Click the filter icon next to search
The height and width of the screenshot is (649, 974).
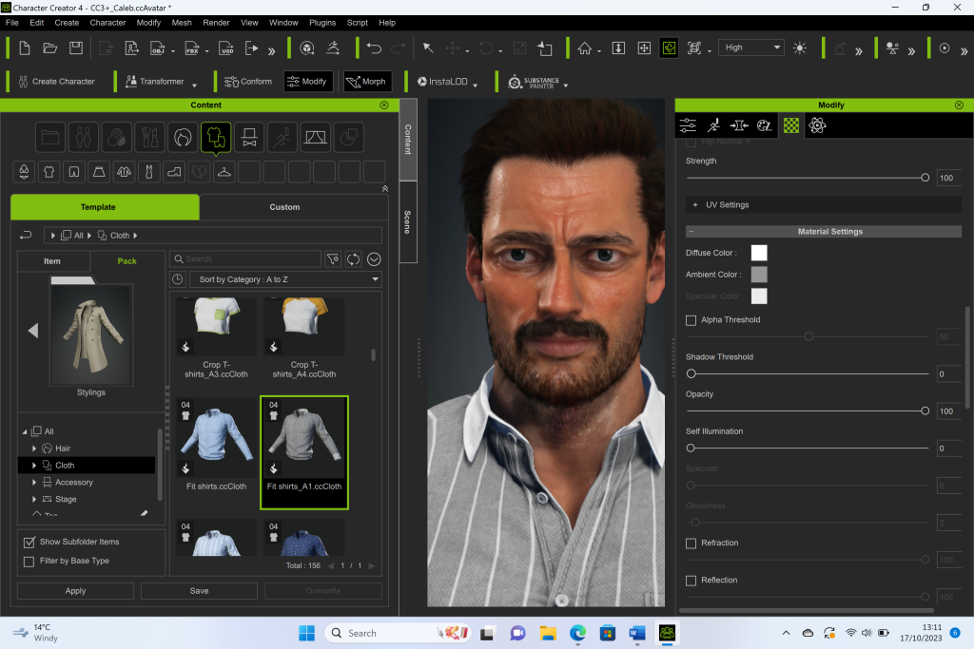point(333,259)
